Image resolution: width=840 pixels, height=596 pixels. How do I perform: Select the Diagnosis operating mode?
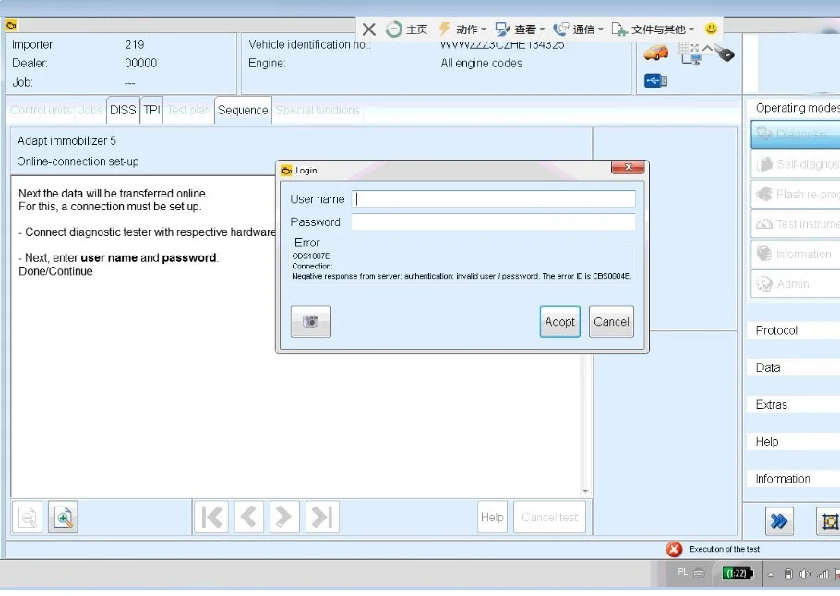[795, 134]
